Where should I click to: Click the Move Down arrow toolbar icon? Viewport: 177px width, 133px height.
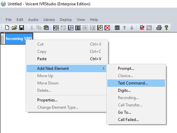point(132,28)
